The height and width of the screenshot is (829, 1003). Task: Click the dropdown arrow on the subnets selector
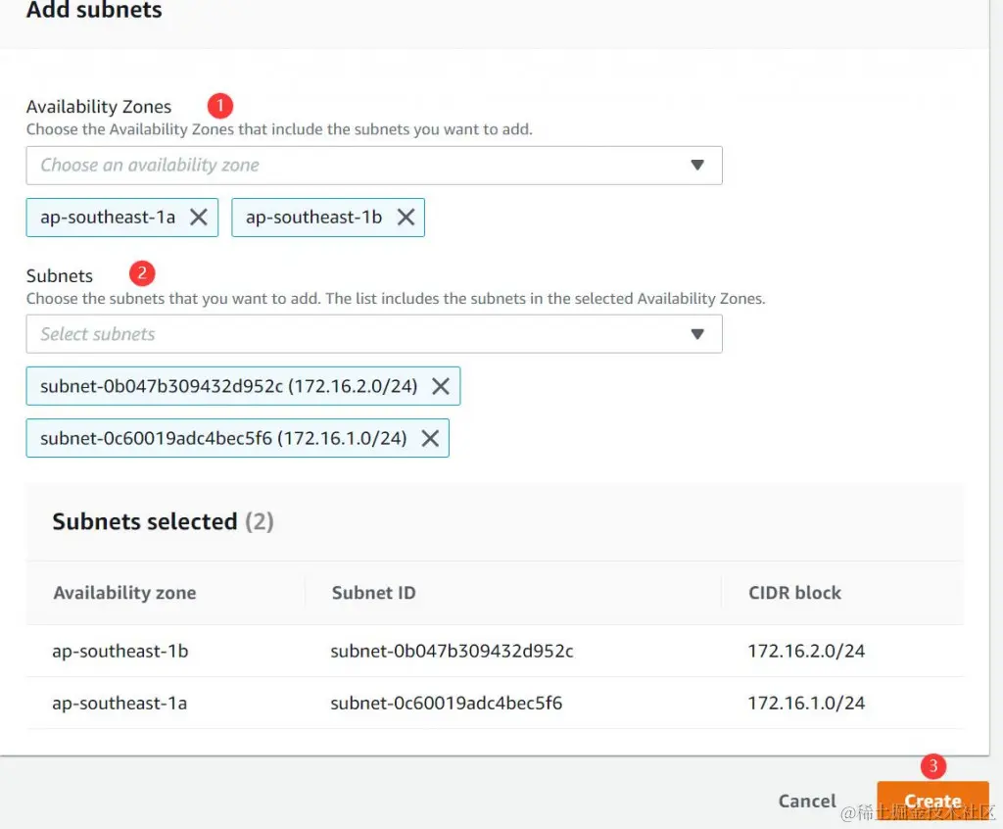pyautogui.click(x=698, y=334)
